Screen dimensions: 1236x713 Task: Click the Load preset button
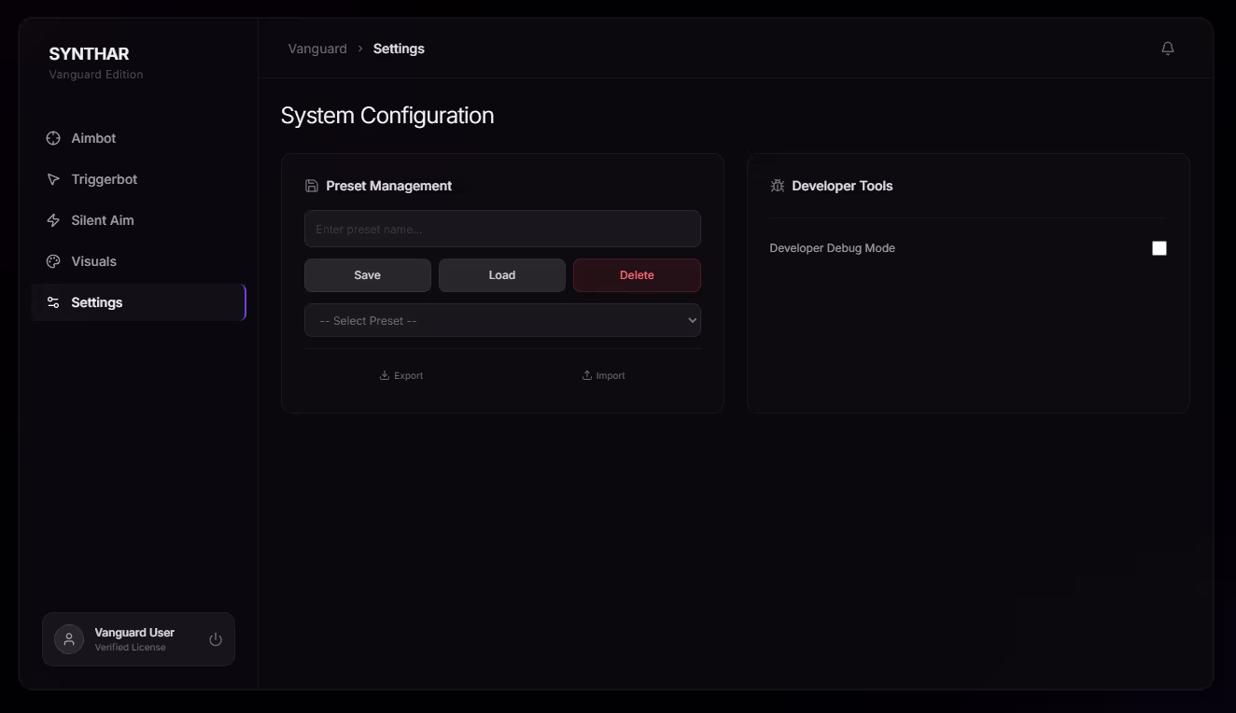click(x=501, y=275)
